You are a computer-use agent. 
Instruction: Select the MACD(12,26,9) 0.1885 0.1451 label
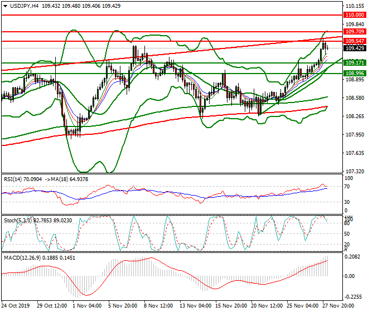click(40, 258)
